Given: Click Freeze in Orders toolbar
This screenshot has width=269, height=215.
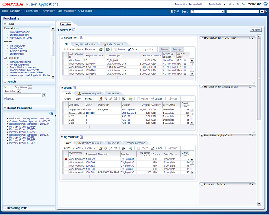Looking at the screenshot, I should (x=142, y=99).
